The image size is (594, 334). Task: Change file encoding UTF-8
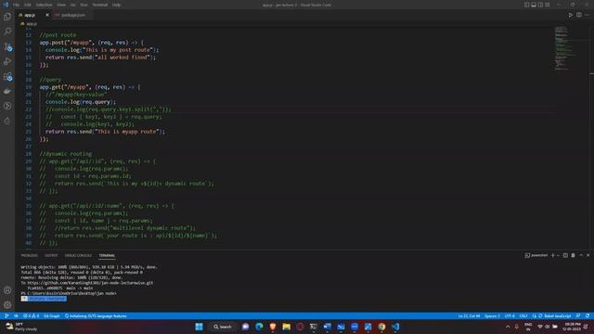click(510, 315)
